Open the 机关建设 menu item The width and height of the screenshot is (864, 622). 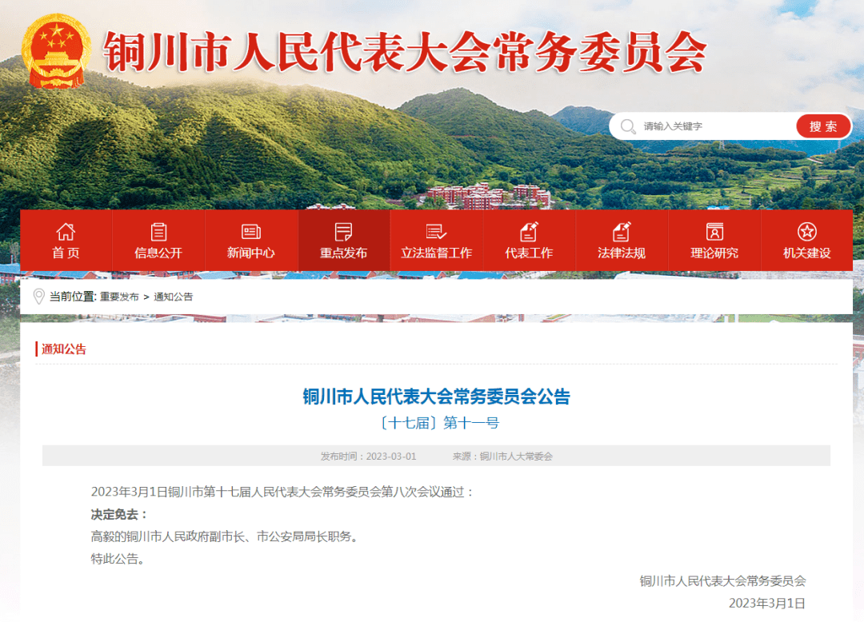tap(807, 241)
